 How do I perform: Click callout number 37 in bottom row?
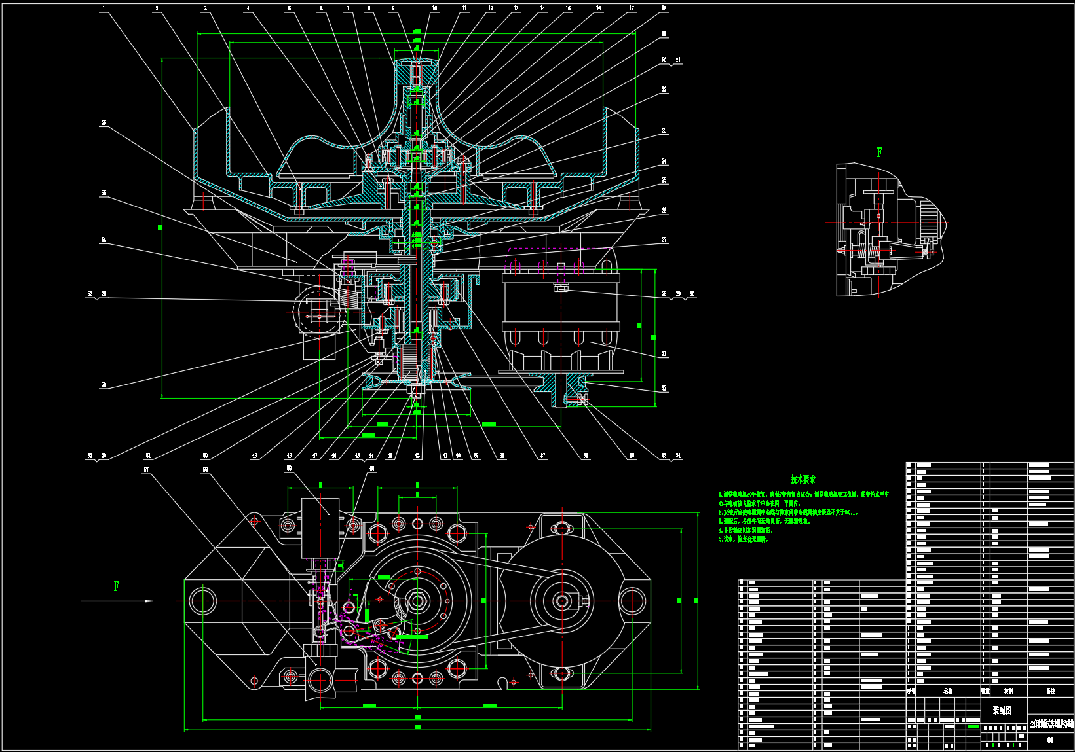click(x=542, y=456)
